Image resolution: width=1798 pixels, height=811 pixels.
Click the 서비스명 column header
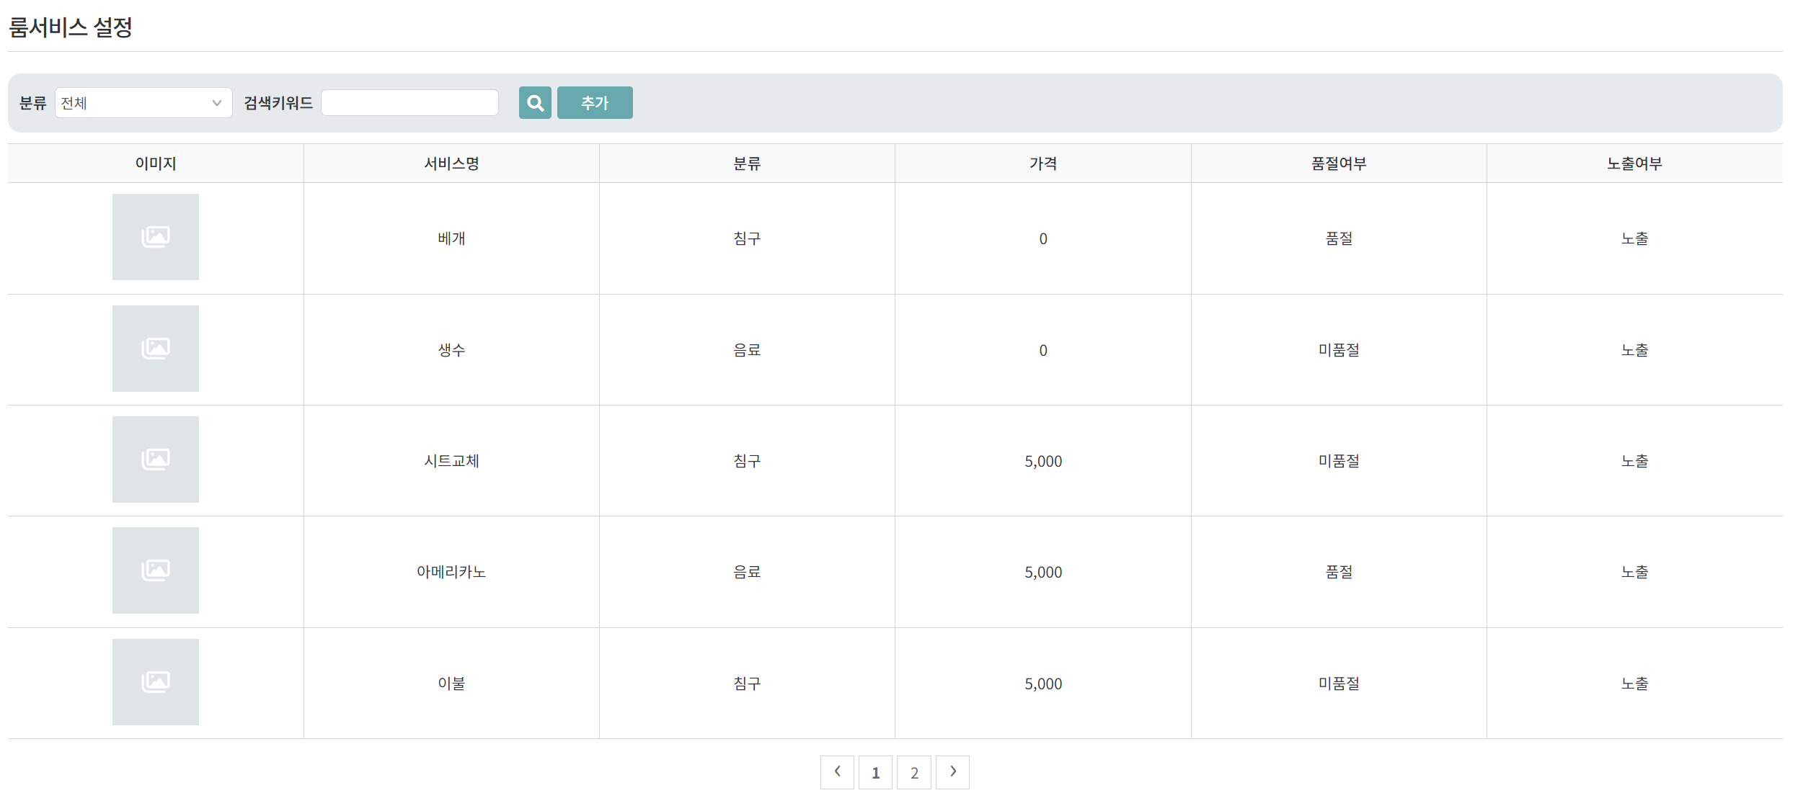[451, 163]
